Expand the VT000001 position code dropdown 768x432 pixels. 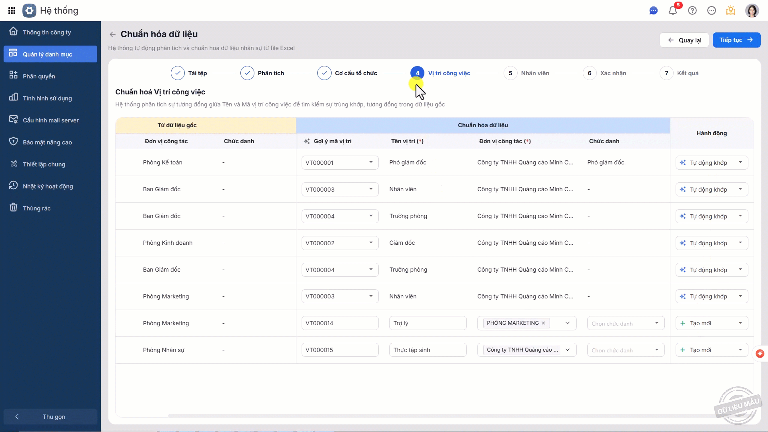tap(371, 162)
